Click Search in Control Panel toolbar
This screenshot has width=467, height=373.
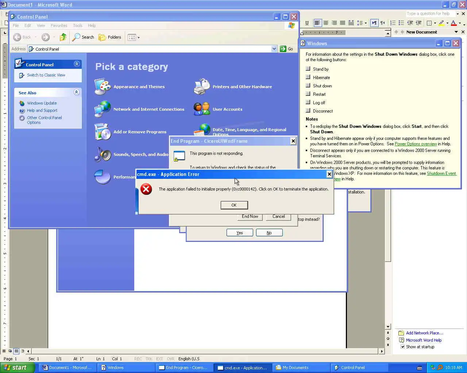click(83, 37)
